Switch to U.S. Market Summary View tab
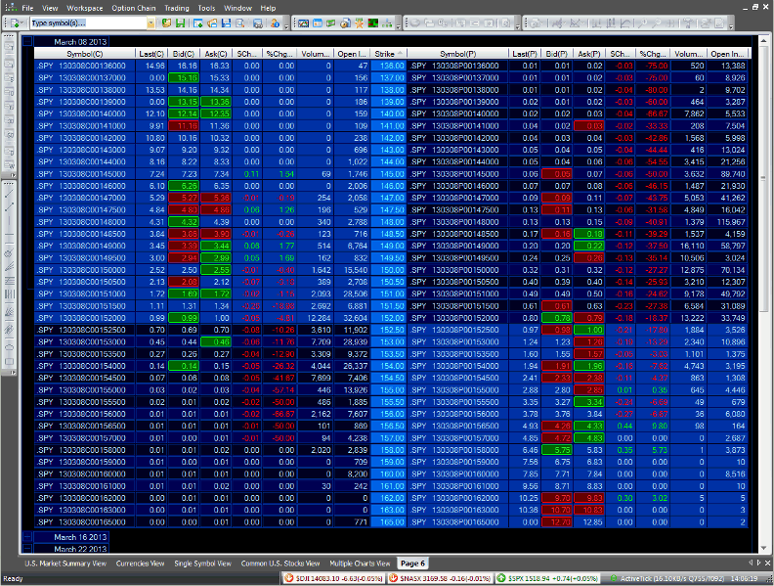Viewport: 774px width, 586px height. [65, 563]
